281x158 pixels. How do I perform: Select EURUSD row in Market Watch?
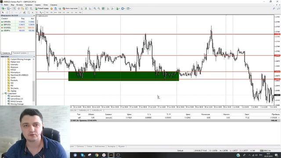point(18,22)
